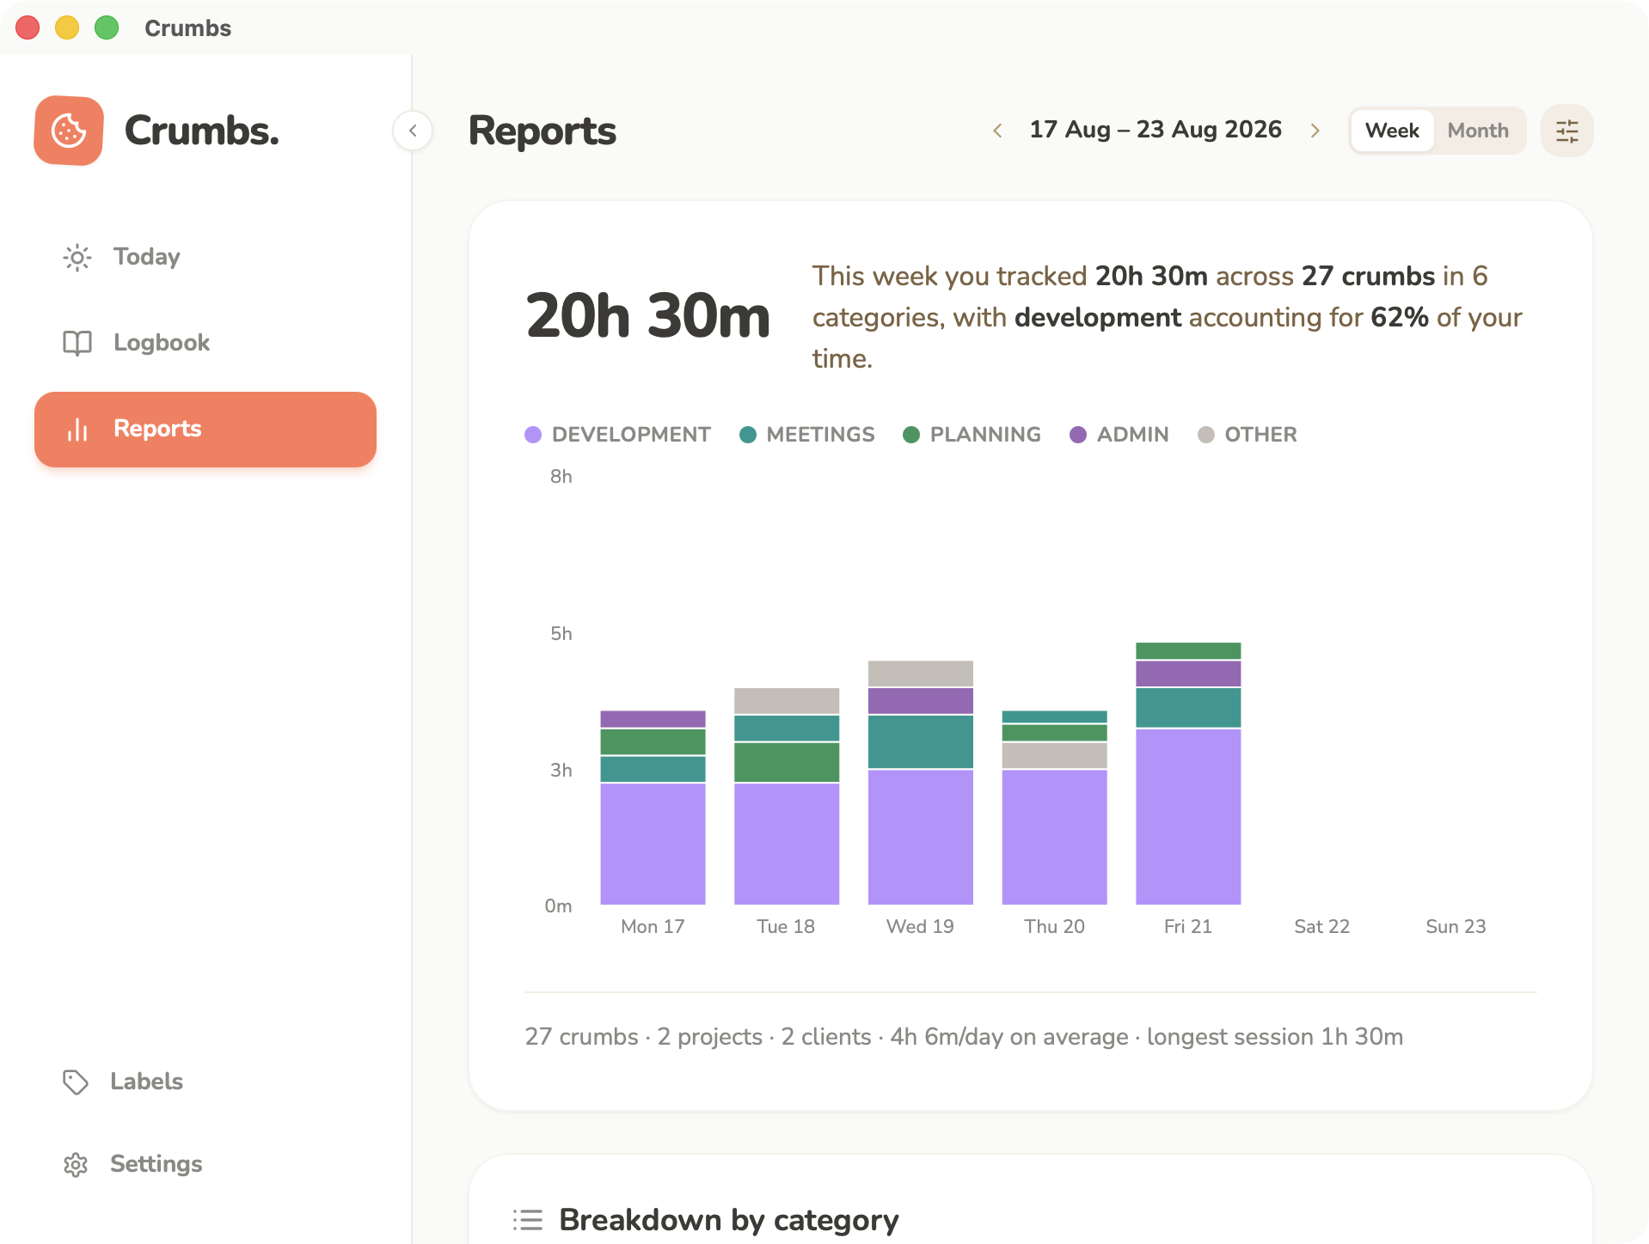Open Labels from the sidebar
This screenshot has width=1649, height=1244.
click(205, 1082)
